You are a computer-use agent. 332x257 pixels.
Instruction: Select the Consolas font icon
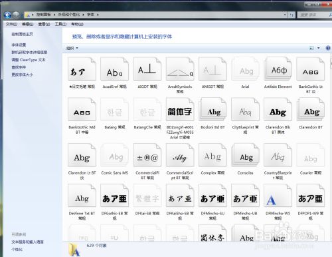[x=245, y=155]
